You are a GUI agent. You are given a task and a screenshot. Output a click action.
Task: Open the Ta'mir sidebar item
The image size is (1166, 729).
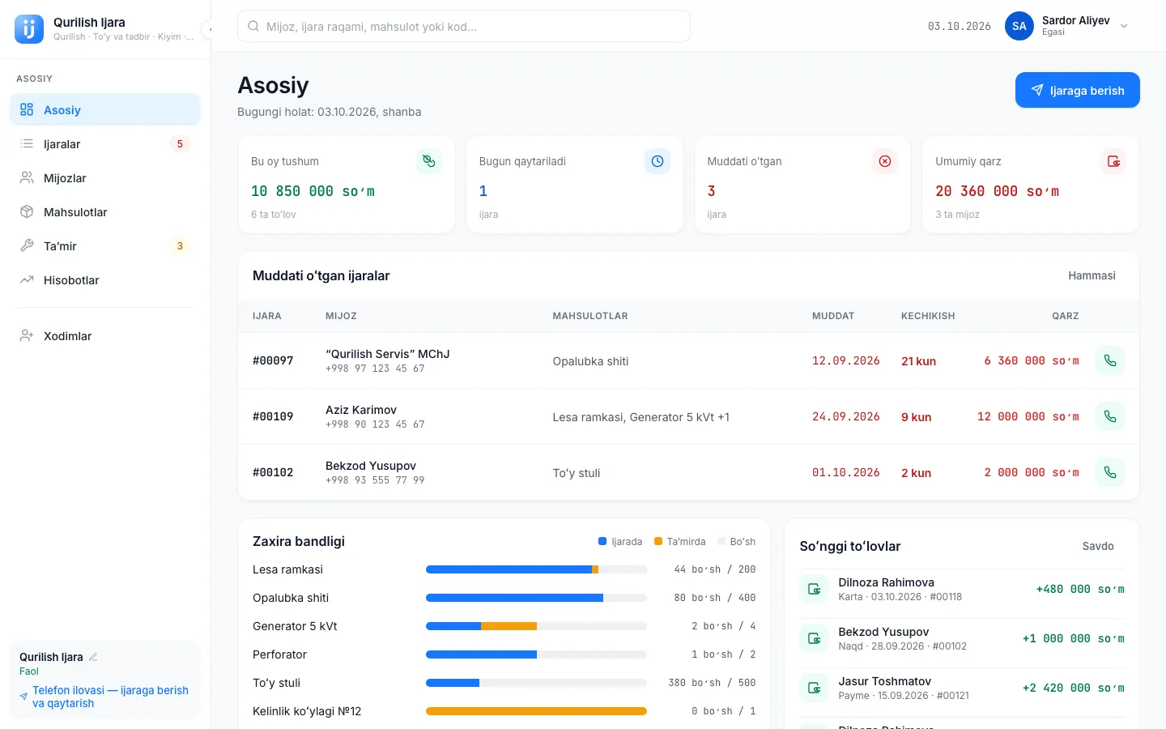point(105,246)
